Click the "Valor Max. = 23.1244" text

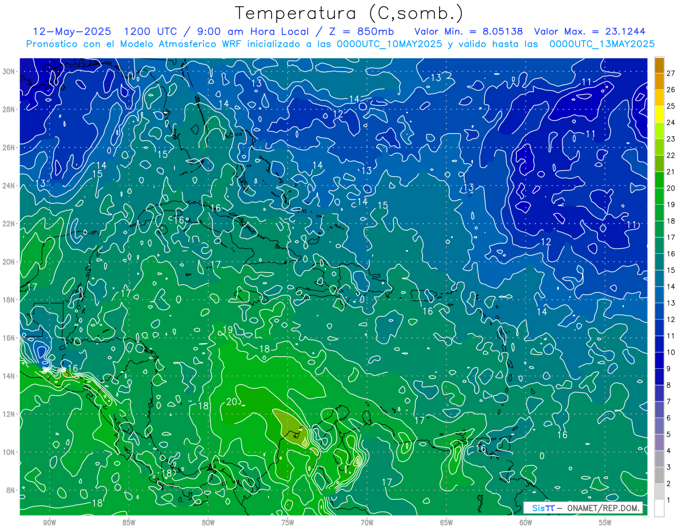tap(590, 31)
